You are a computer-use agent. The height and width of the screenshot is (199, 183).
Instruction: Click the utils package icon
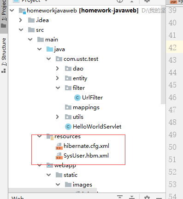[68, 117]
